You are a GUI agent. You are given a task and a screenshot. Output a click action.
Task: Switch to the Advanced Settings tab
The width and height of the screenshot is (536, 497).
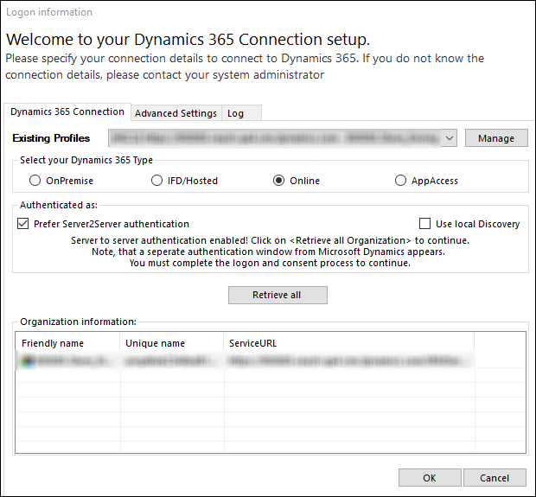175,113
